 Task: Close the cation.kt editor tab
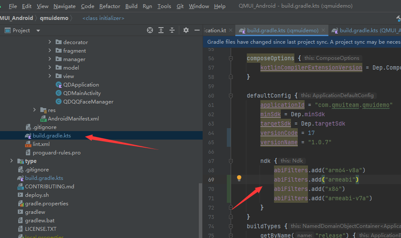click(x=231, y=30)
